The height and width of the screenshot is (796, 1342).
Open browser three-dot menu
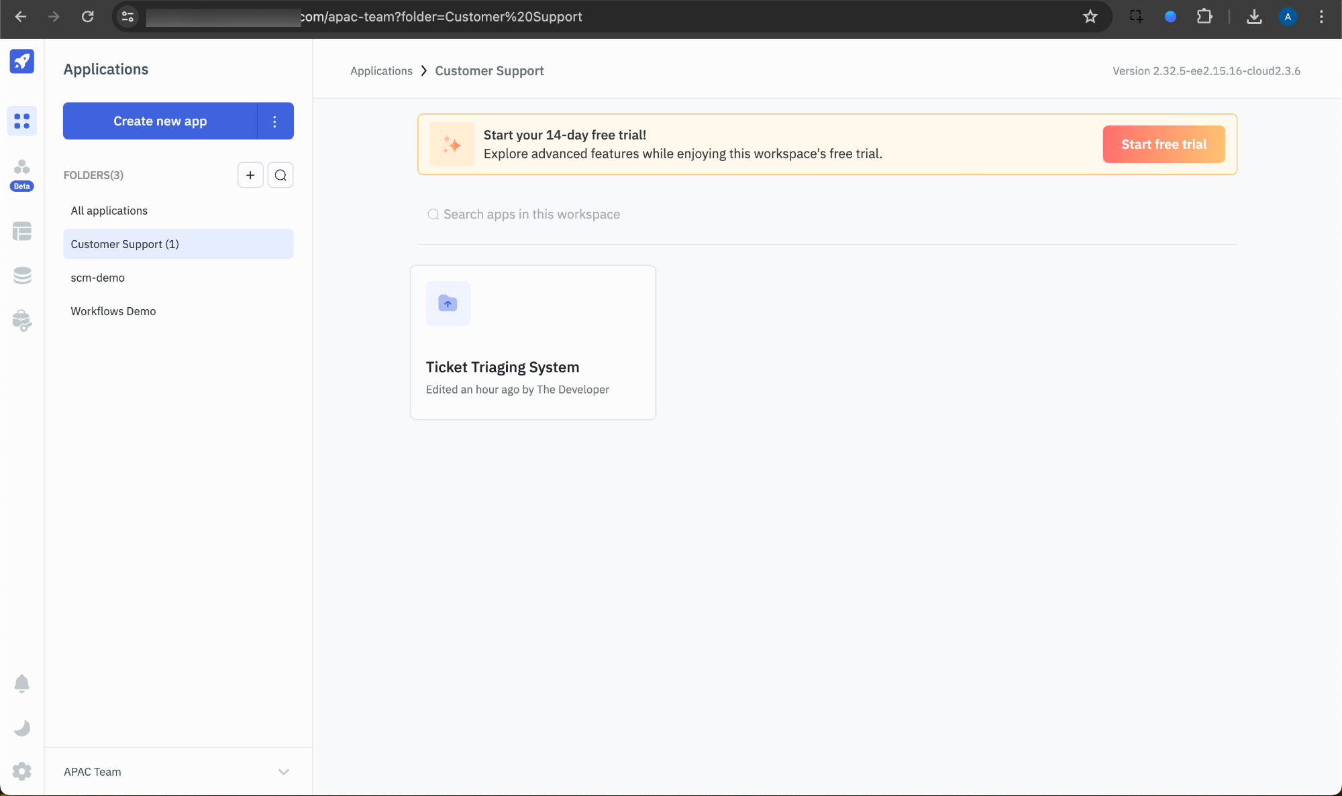point(1321,17)
